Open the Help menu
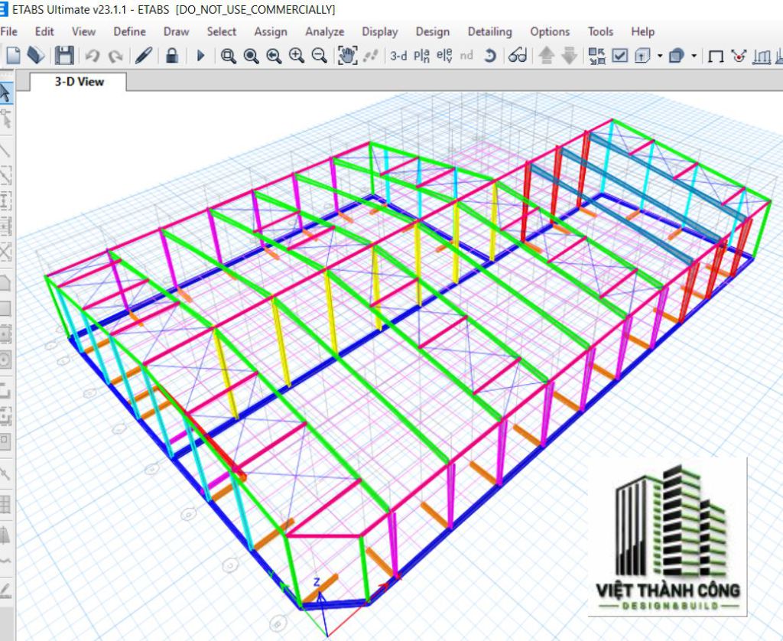 pyautogui.click(x=642, y=31)
